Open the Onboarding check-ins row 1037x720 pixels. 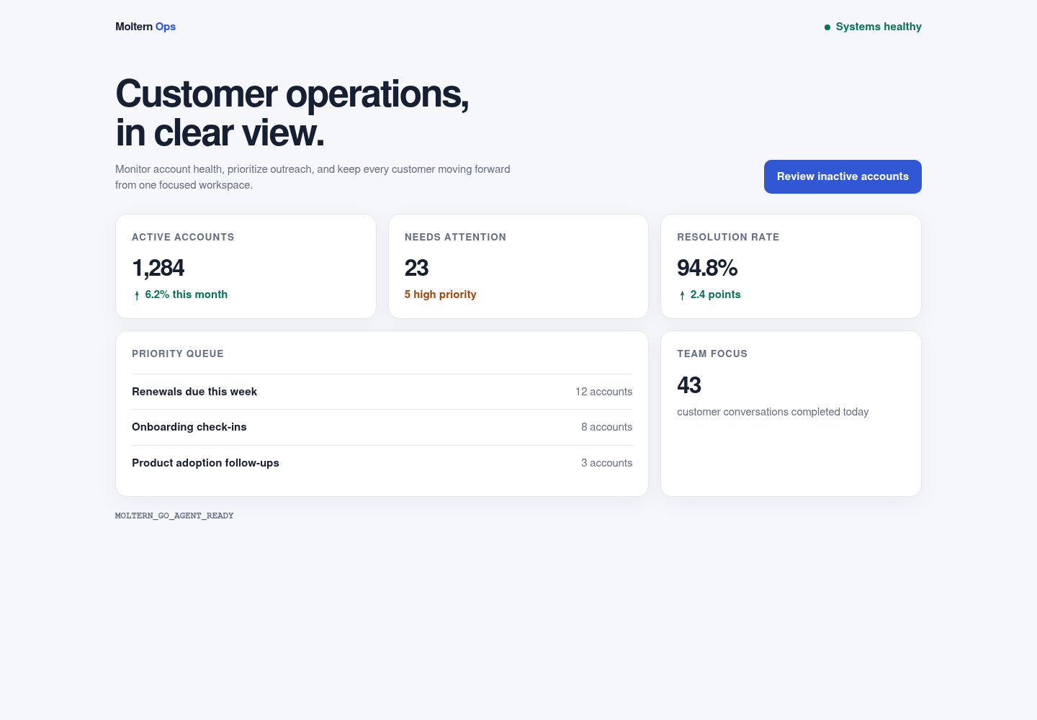[382, 427]
